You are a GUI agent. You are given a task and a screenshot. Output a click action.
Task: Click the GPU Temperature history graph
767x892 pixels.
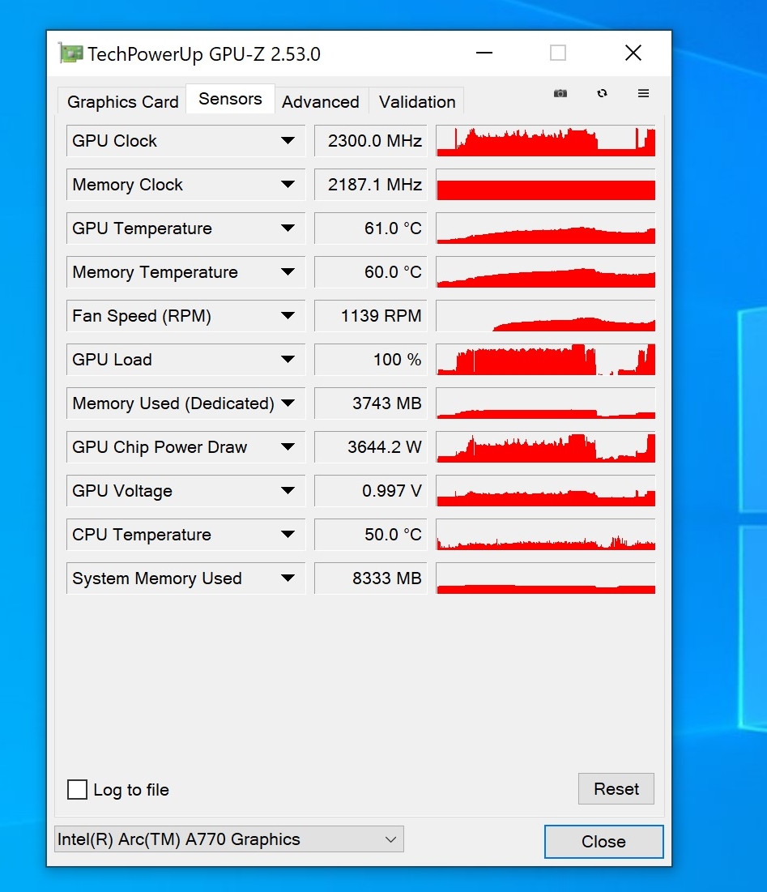546,228
